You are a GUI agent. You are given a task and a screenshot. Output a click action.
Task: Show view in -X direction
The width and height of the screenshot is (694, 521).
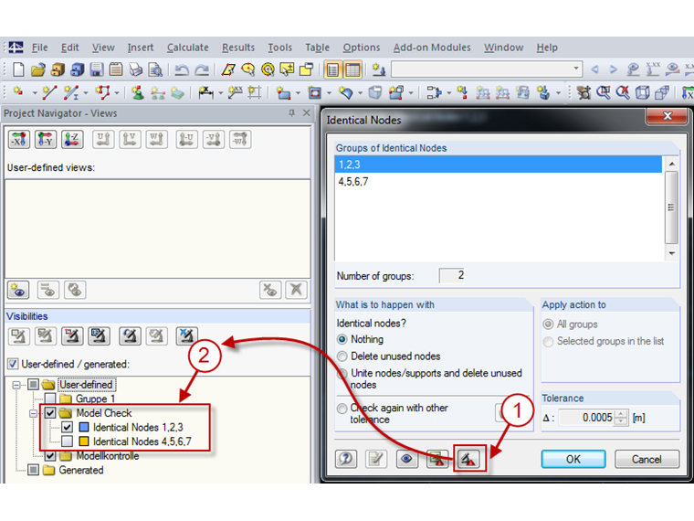coord(18,140)
